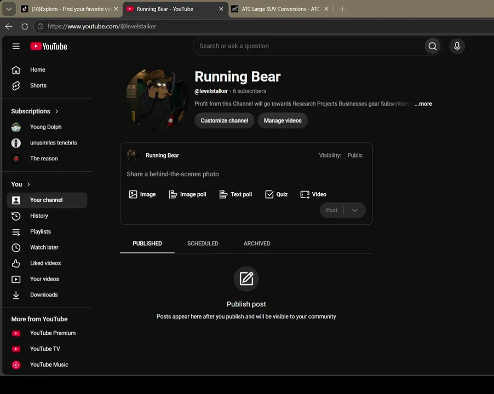Click the More from YouTube heading
This screenshot has height=394, width=494.
coord(39,319)
